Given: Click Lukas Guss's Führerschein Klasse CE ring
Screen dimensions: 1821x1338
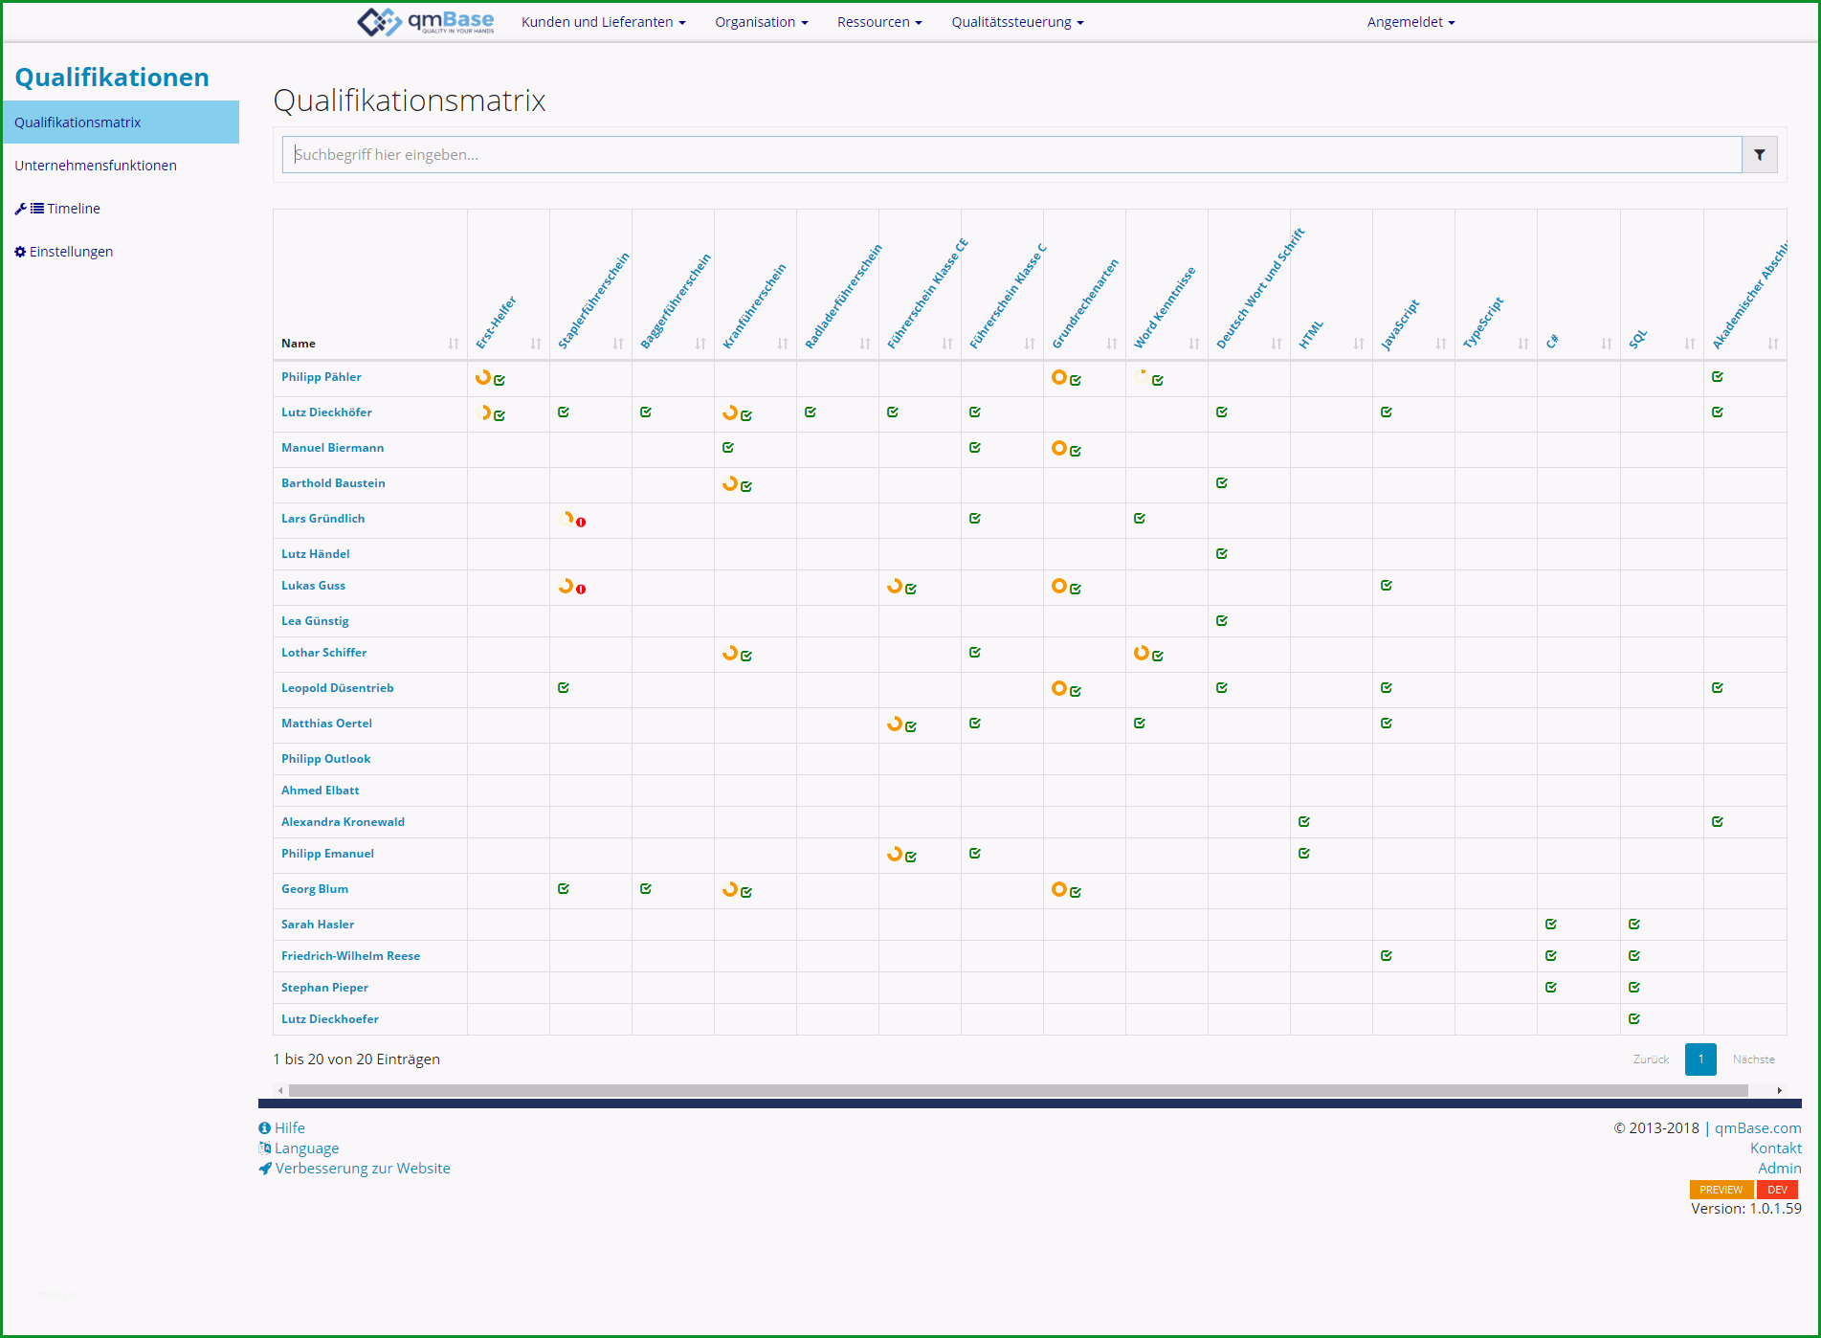Looking at the screenshot, I should [895, 586].
